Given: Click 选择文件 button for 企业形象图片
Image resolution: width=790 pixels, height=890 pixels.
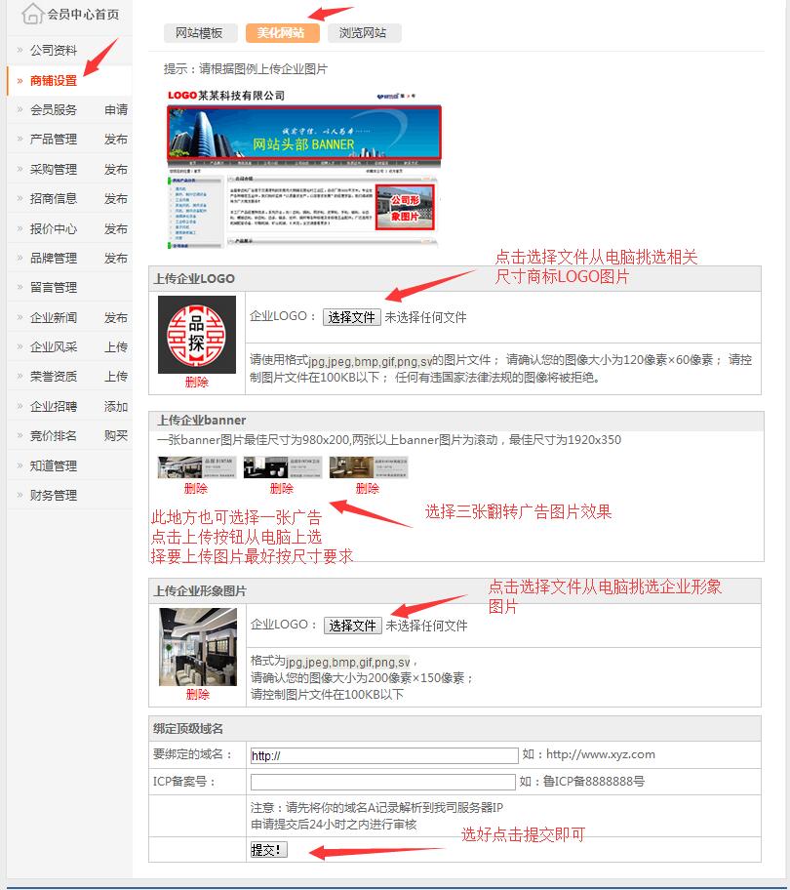Looking at the screenshot, I should [x=352, y=626].
